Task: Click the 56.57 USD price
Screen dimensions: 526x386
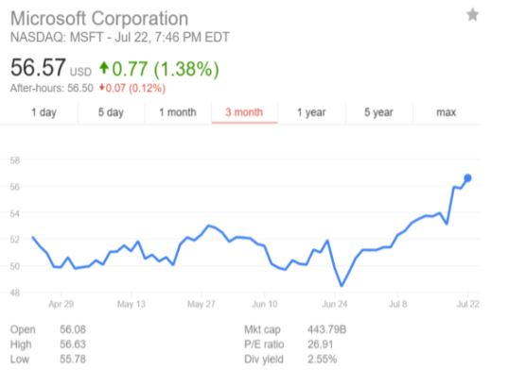Action: [51, 68]
